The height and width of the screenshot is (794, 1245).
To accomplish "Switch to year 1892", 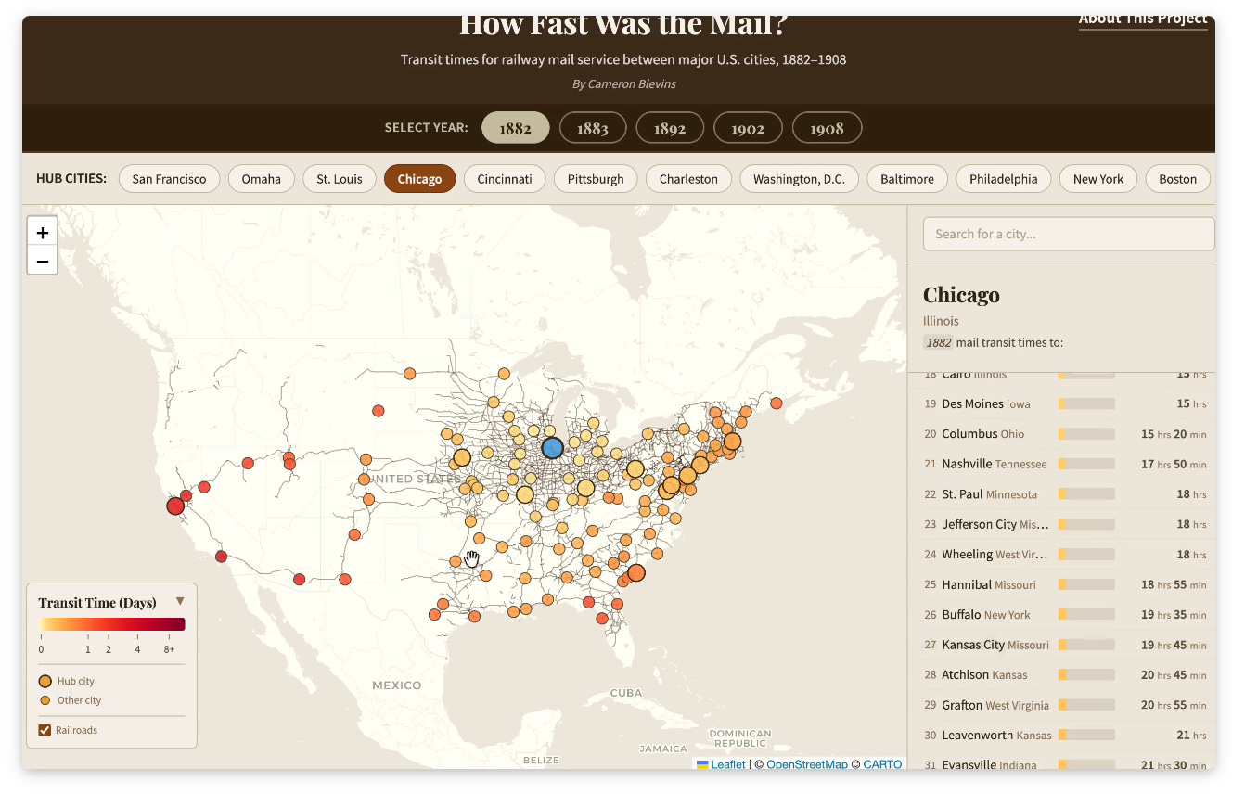I will coord(670,128).
